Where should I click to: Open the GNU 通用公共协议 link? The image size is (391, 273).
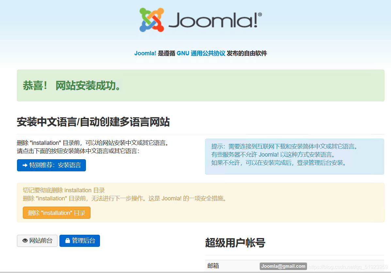(x=201, y=53)
